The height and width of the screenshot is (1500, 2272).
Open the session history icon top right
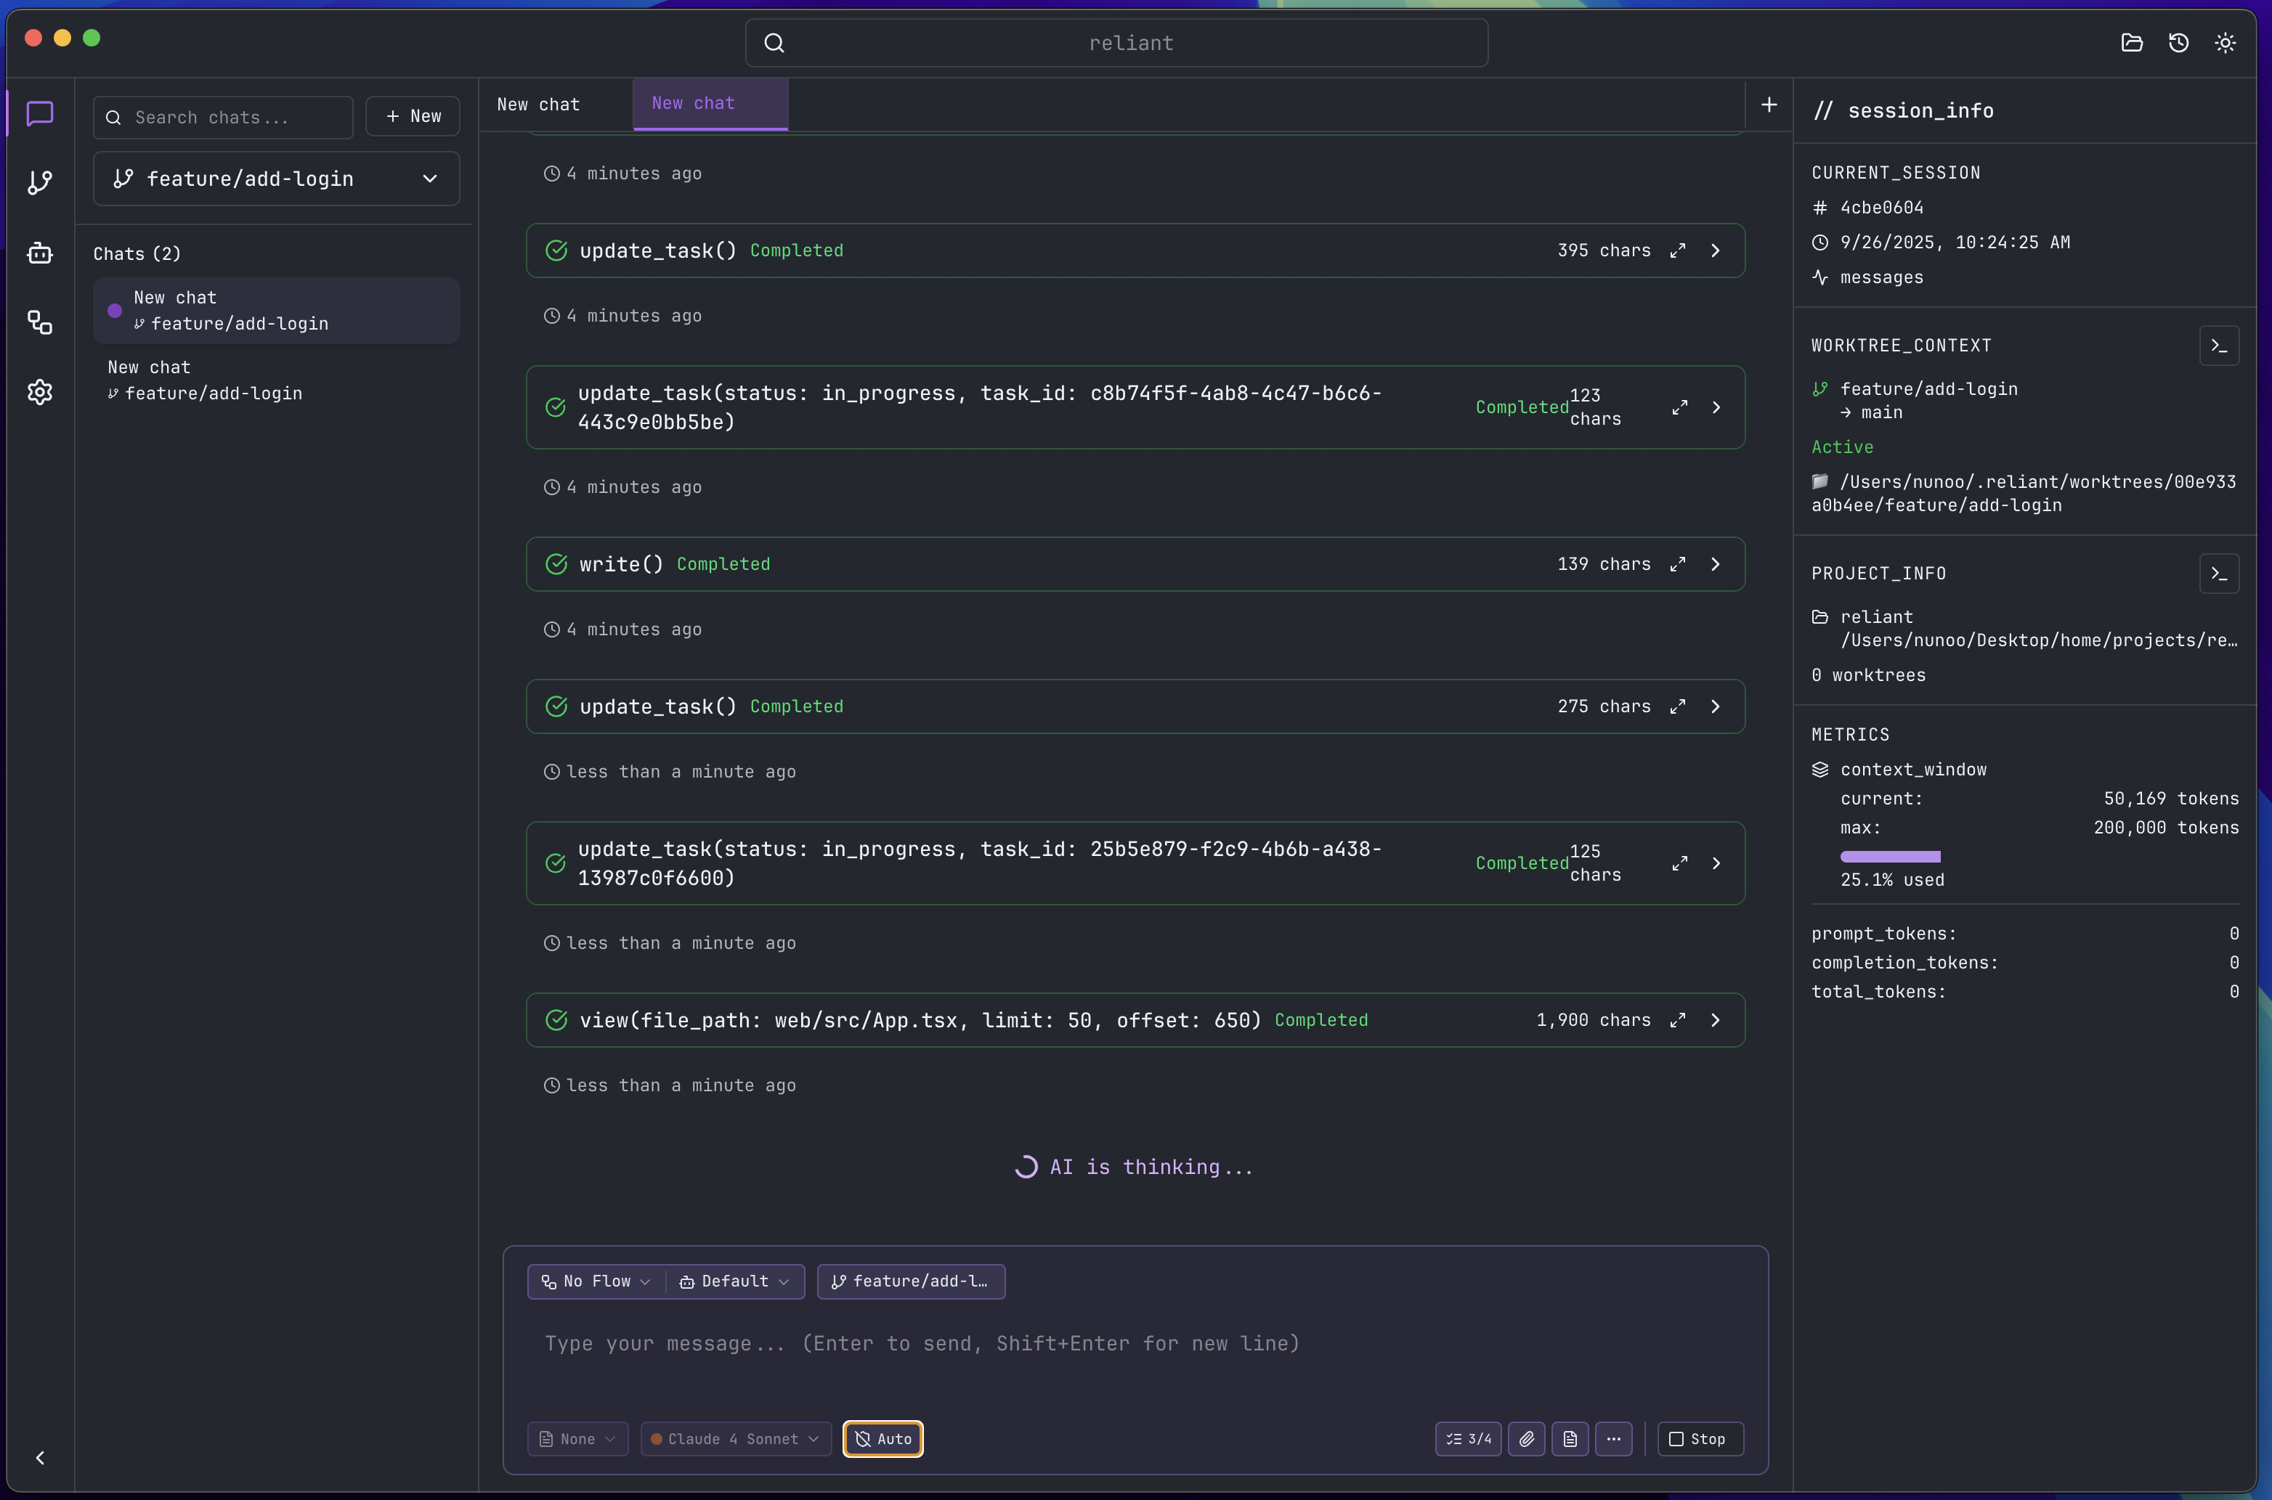click(2178, 42)
